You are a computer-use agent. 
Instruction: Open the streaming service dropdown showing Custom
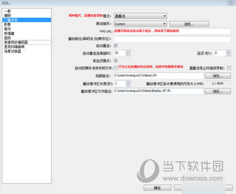141,24
